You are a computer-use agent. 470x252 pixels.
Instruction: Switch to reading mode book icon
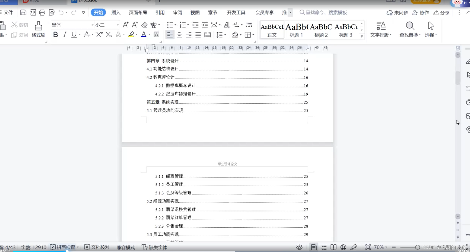[x=333, y=247]
